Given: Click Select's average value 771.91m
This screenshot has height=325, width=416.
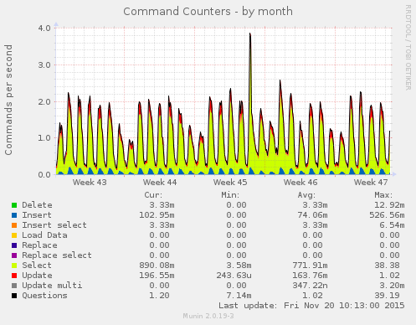Looking at the screenshot, I should click(310, 266).
